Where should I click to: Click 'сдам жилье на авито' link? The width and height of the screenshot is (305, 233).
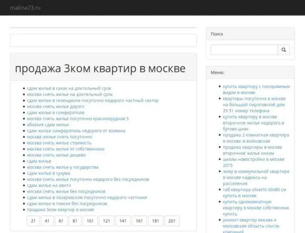tap(49, 185)
